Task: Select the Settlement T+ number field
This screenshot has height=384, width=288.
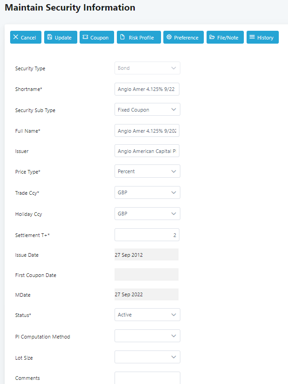Action: tap(147, 235)
